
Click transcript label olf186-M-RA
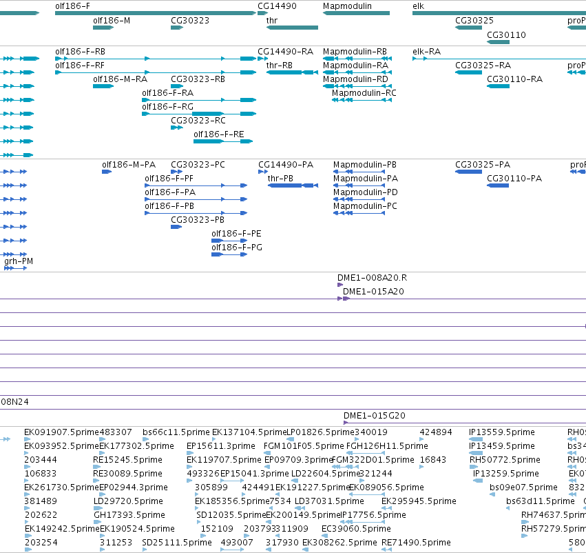click(120, 79)
